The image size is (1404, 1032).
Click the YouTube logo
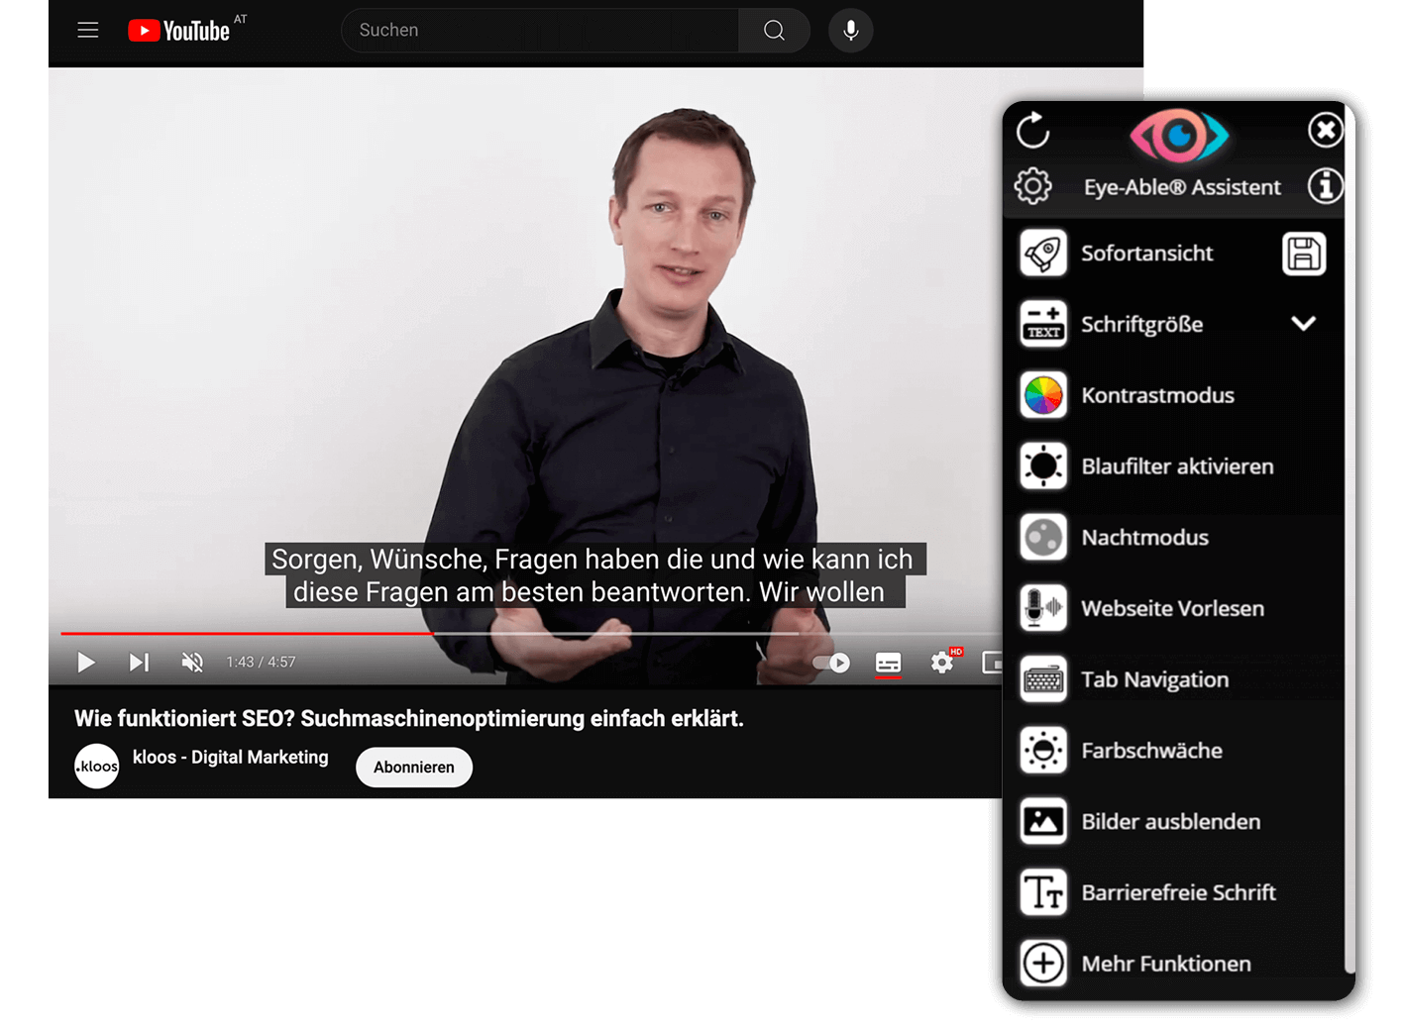point(179,31)
